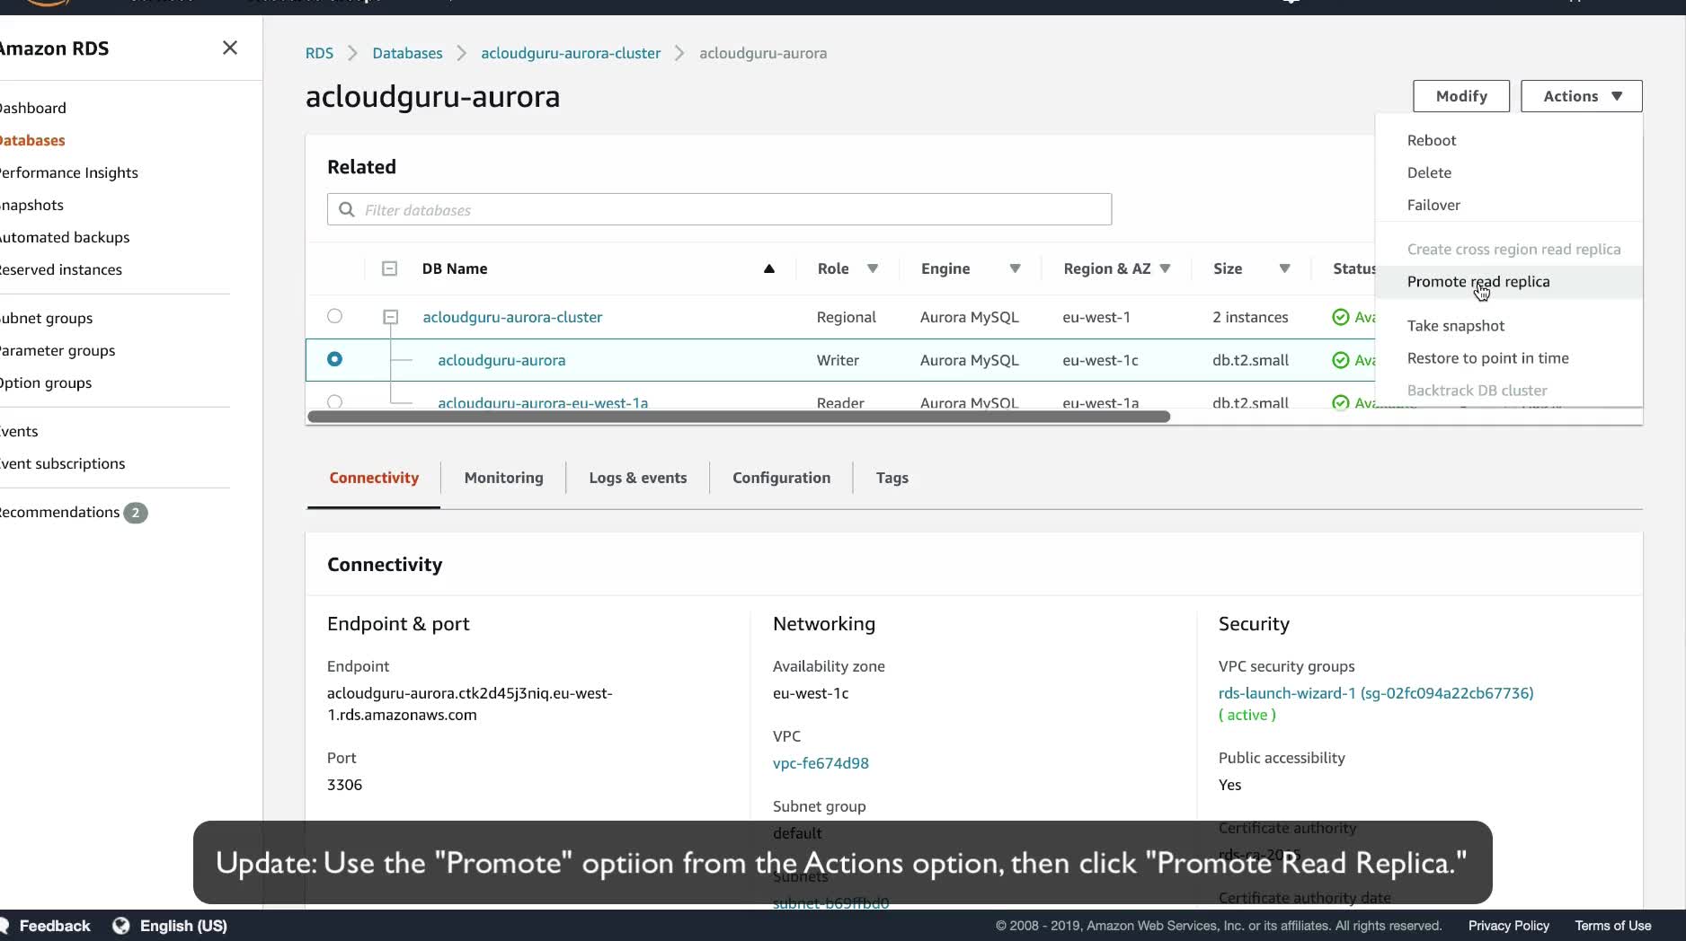Toggle the select-all checkbox in table header
Screen dimensions: 1686x941
click(389, 268)
